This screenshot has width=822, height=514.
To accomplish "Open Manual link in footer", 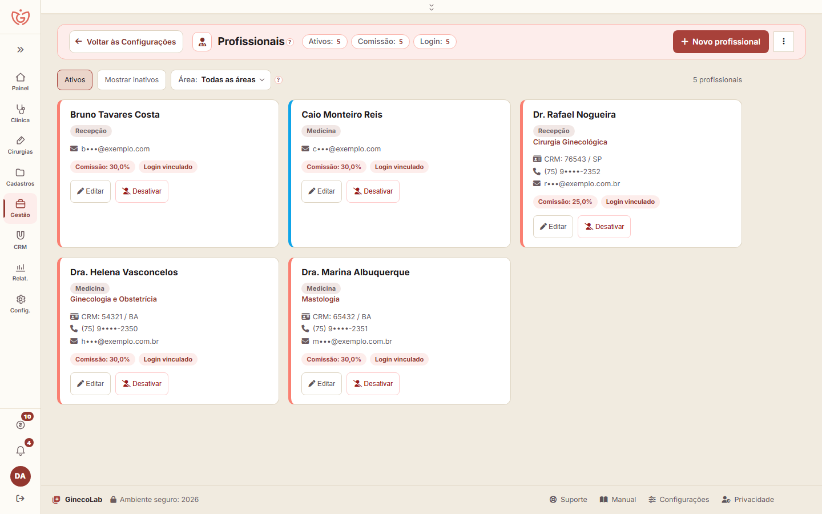I will tap(618, 500).
